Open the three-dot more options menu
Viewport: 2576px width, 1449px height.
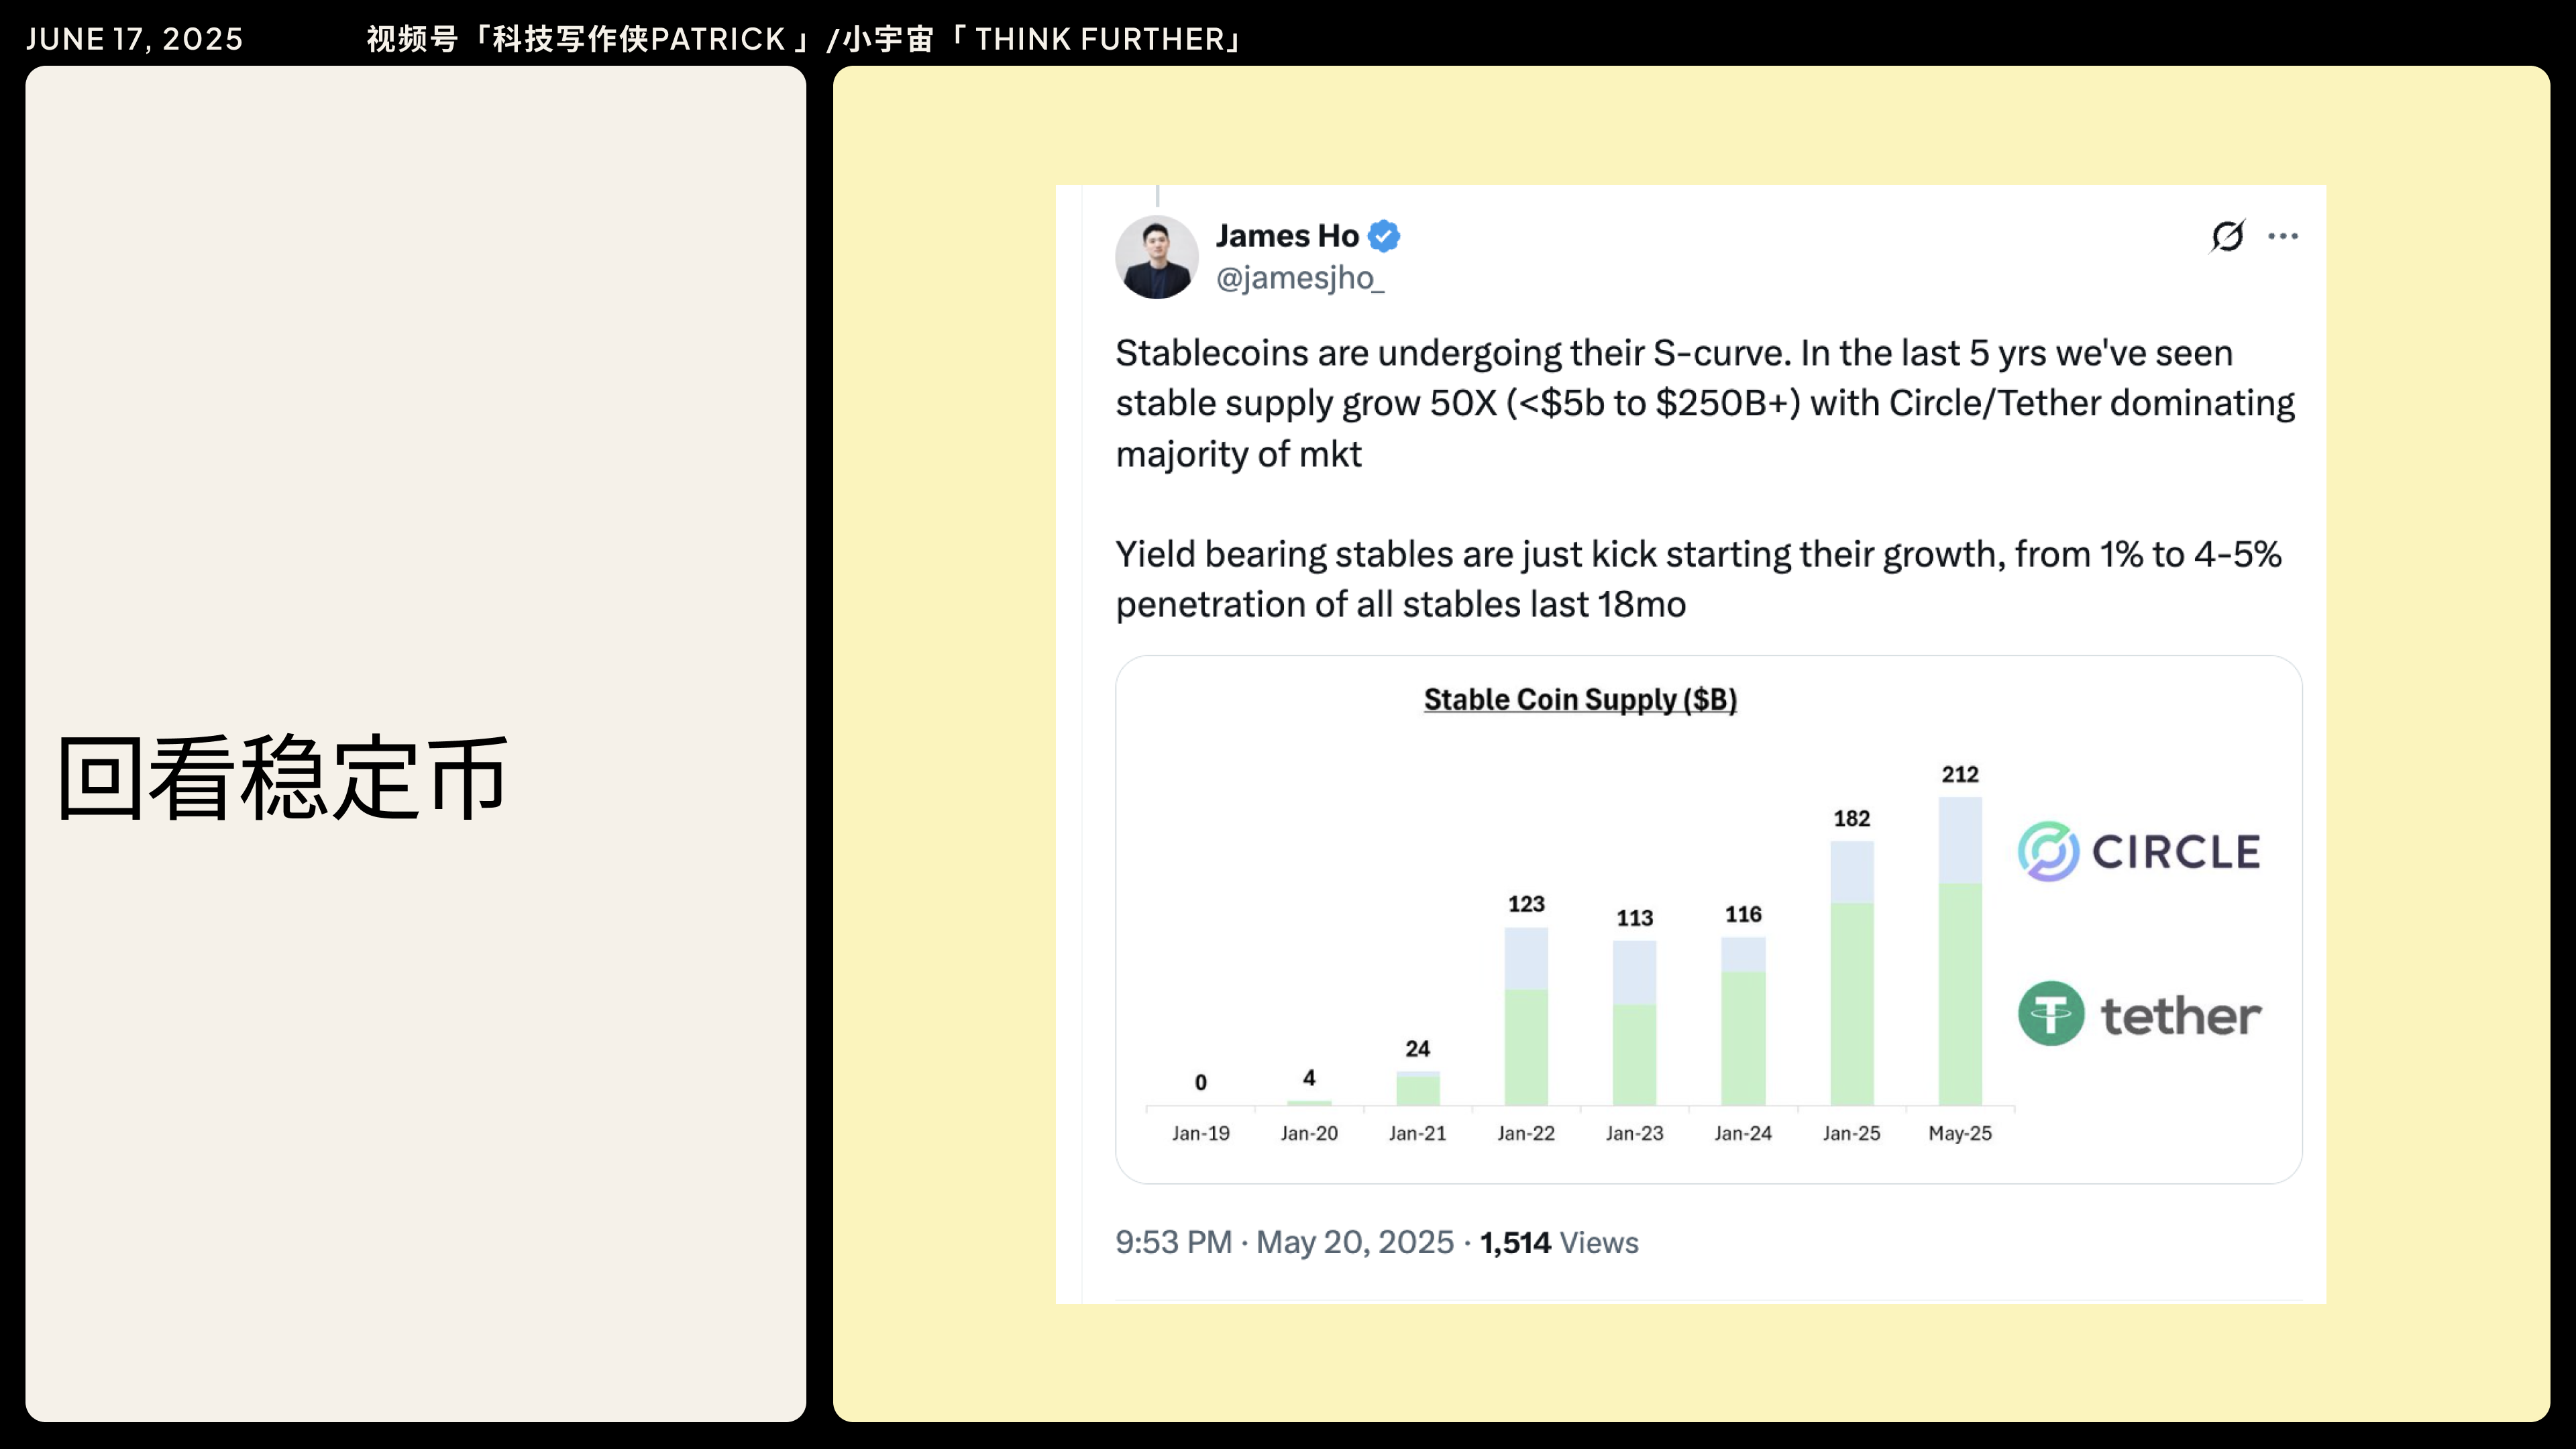(x=2283, y=236)
